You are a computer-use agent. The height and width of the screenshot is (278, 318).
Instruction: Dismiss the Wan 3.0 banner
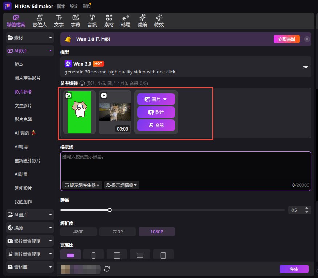pyautogui.click(x=307, y=39)
